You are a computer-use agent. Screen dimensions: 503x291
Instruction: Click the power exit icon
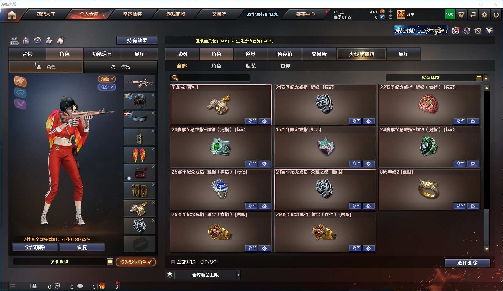tap(496, 14)
